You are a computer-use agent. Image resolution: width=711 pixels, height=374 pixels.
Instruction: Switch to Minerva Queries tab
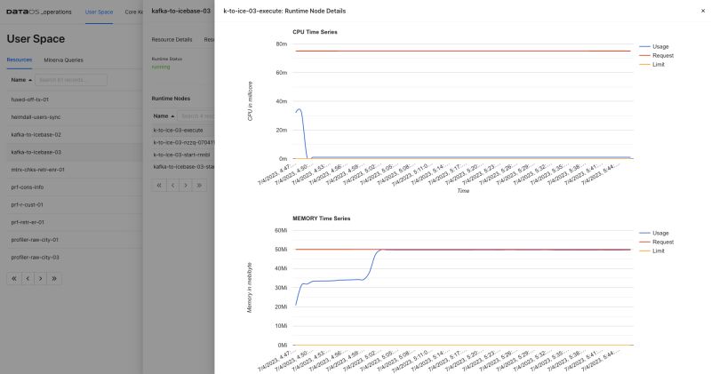click(63, 60)
